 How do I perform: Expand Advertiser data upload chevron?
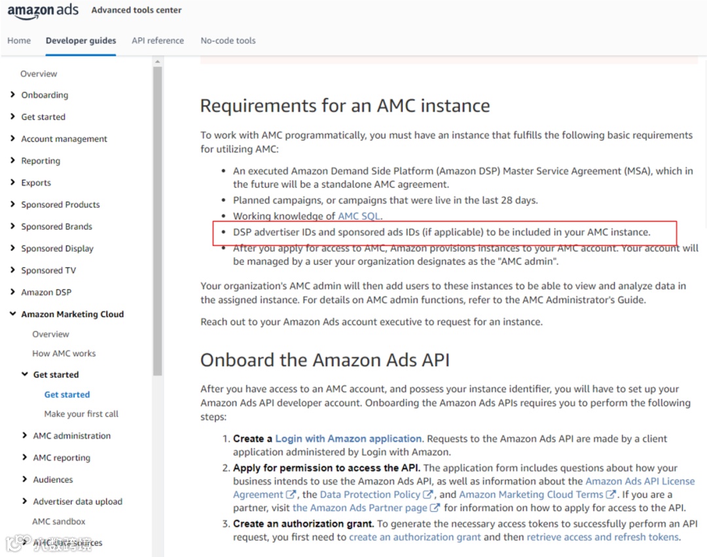25,501
